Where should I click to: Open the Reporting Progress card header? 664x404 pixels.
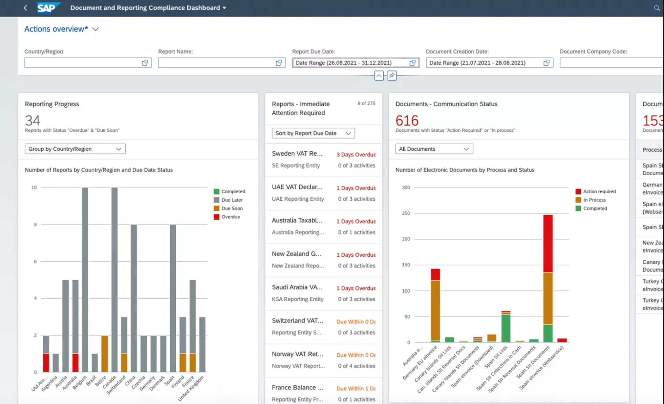[x=138, y=116]
